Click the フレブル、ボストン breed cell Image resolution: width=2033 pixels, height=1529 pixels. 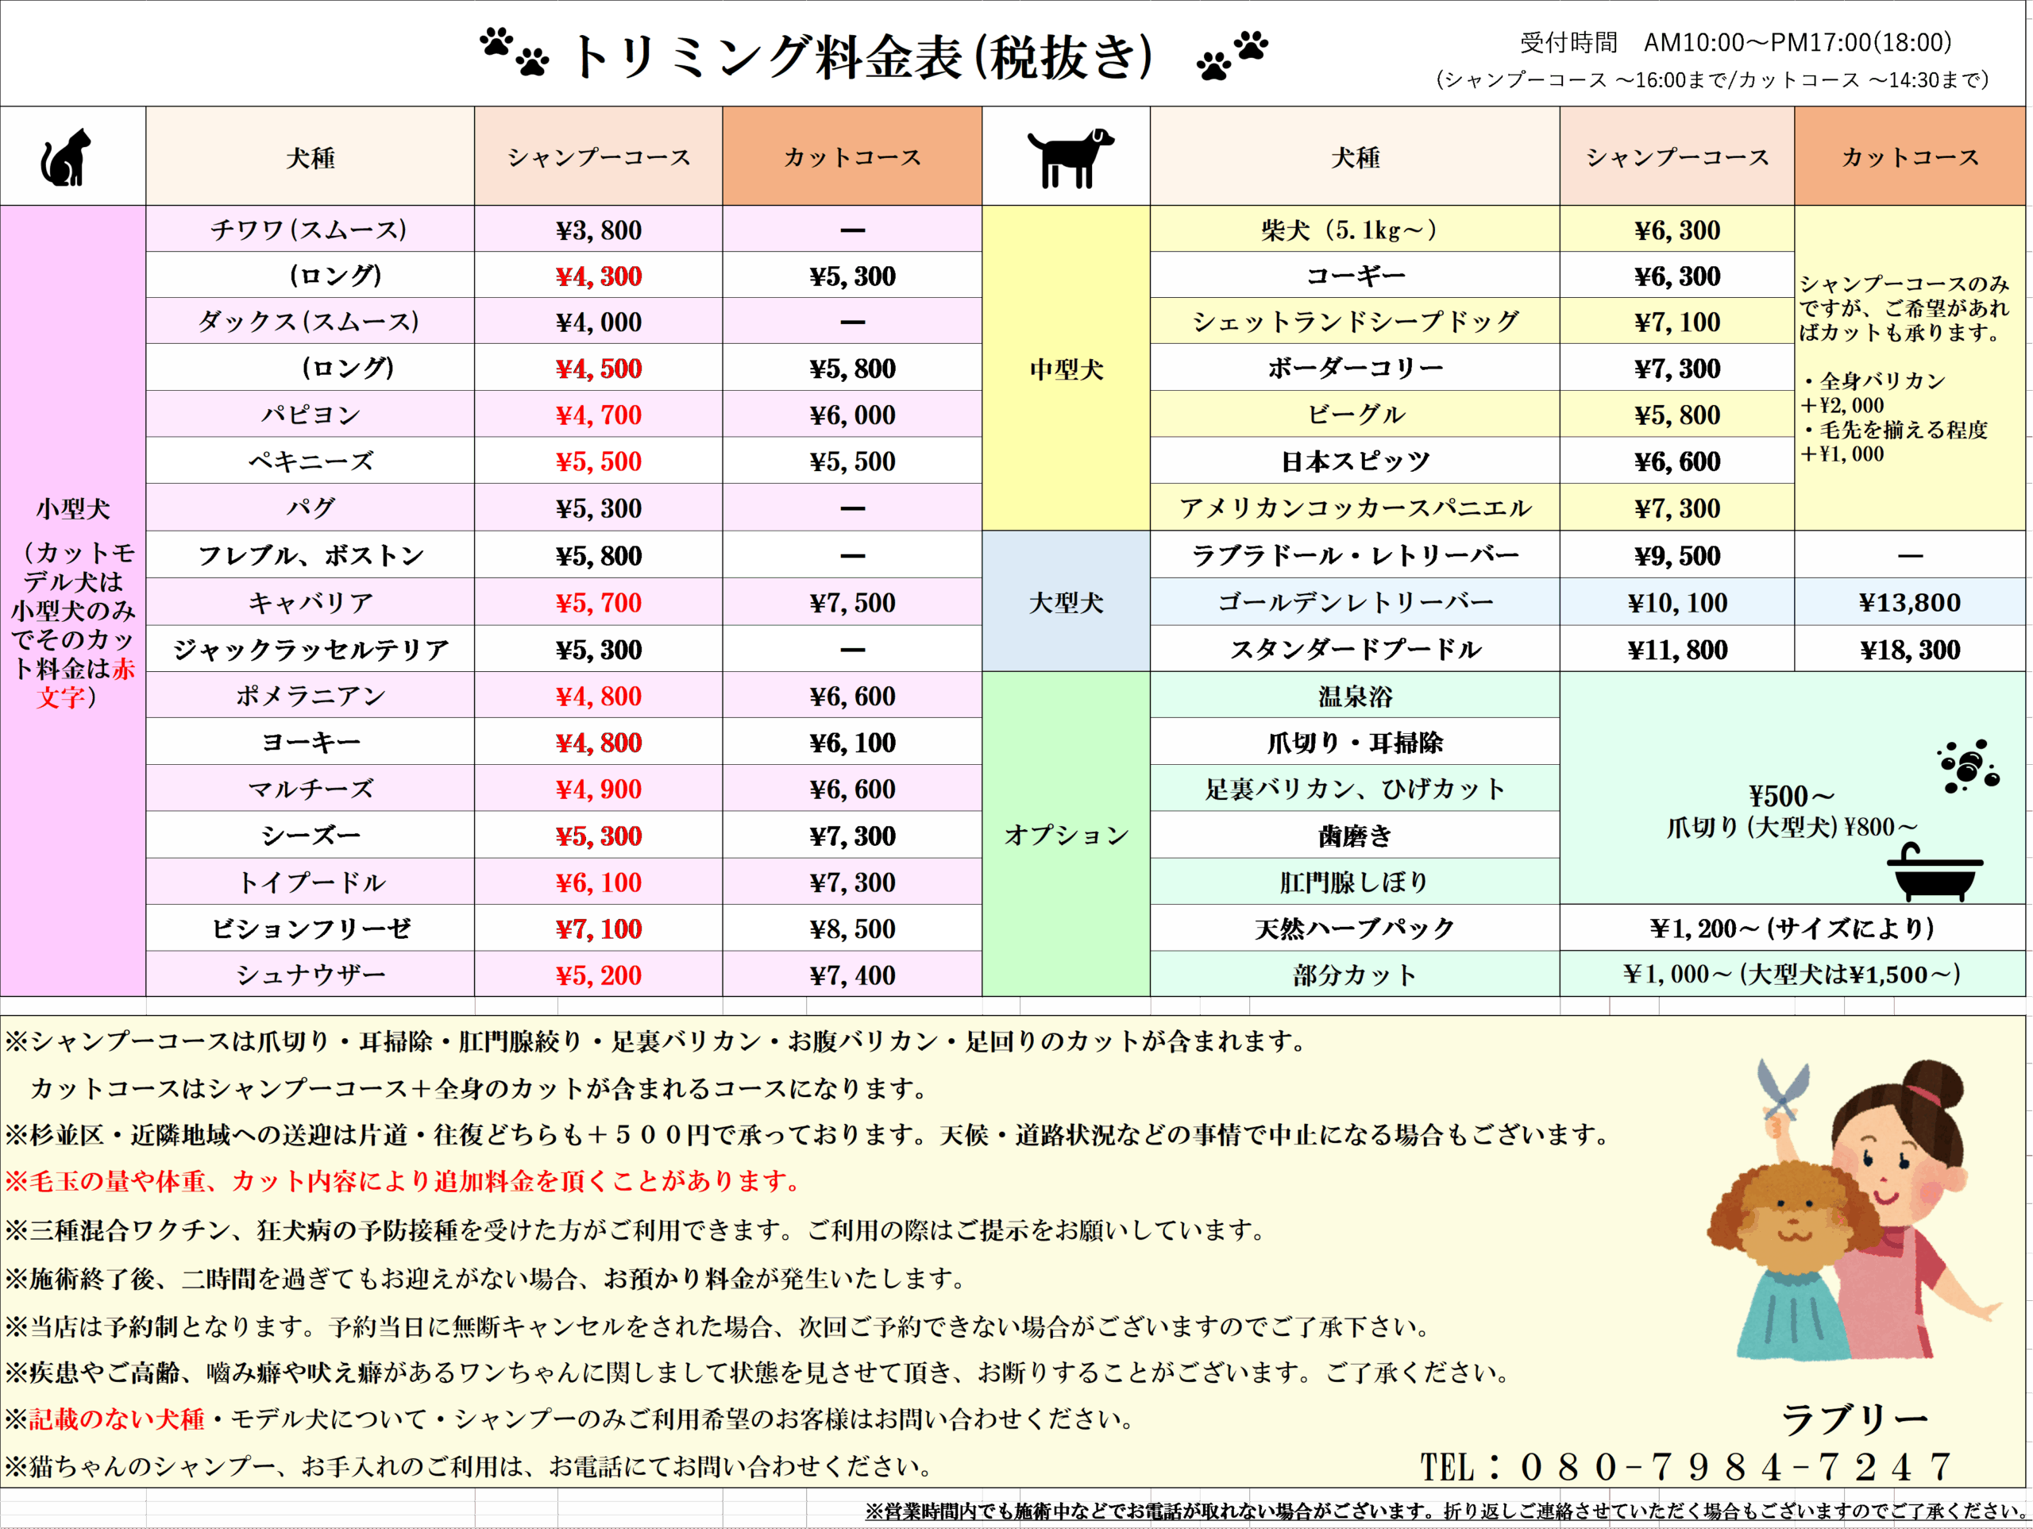click(310, 555)
